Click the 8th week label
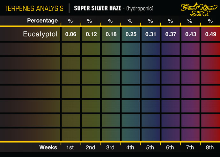The height and width of the screenshot is (157, 220). [210, 147]
